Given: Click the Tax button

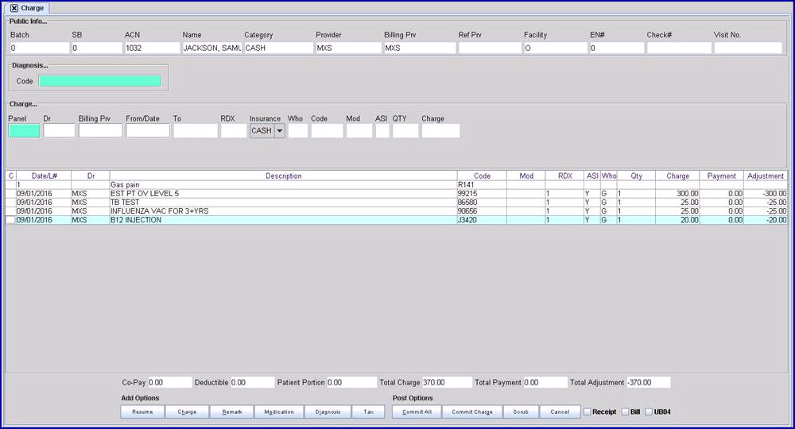Looking at the screenshot, I should pos(369,412).
